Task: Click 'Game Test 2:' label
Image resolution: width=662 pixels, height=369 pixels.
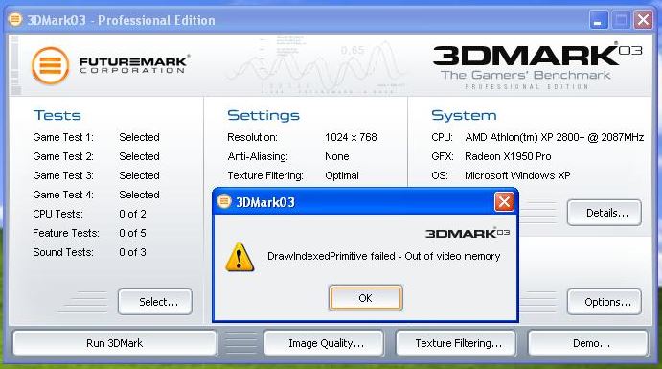Action: (x=63, y=156)
